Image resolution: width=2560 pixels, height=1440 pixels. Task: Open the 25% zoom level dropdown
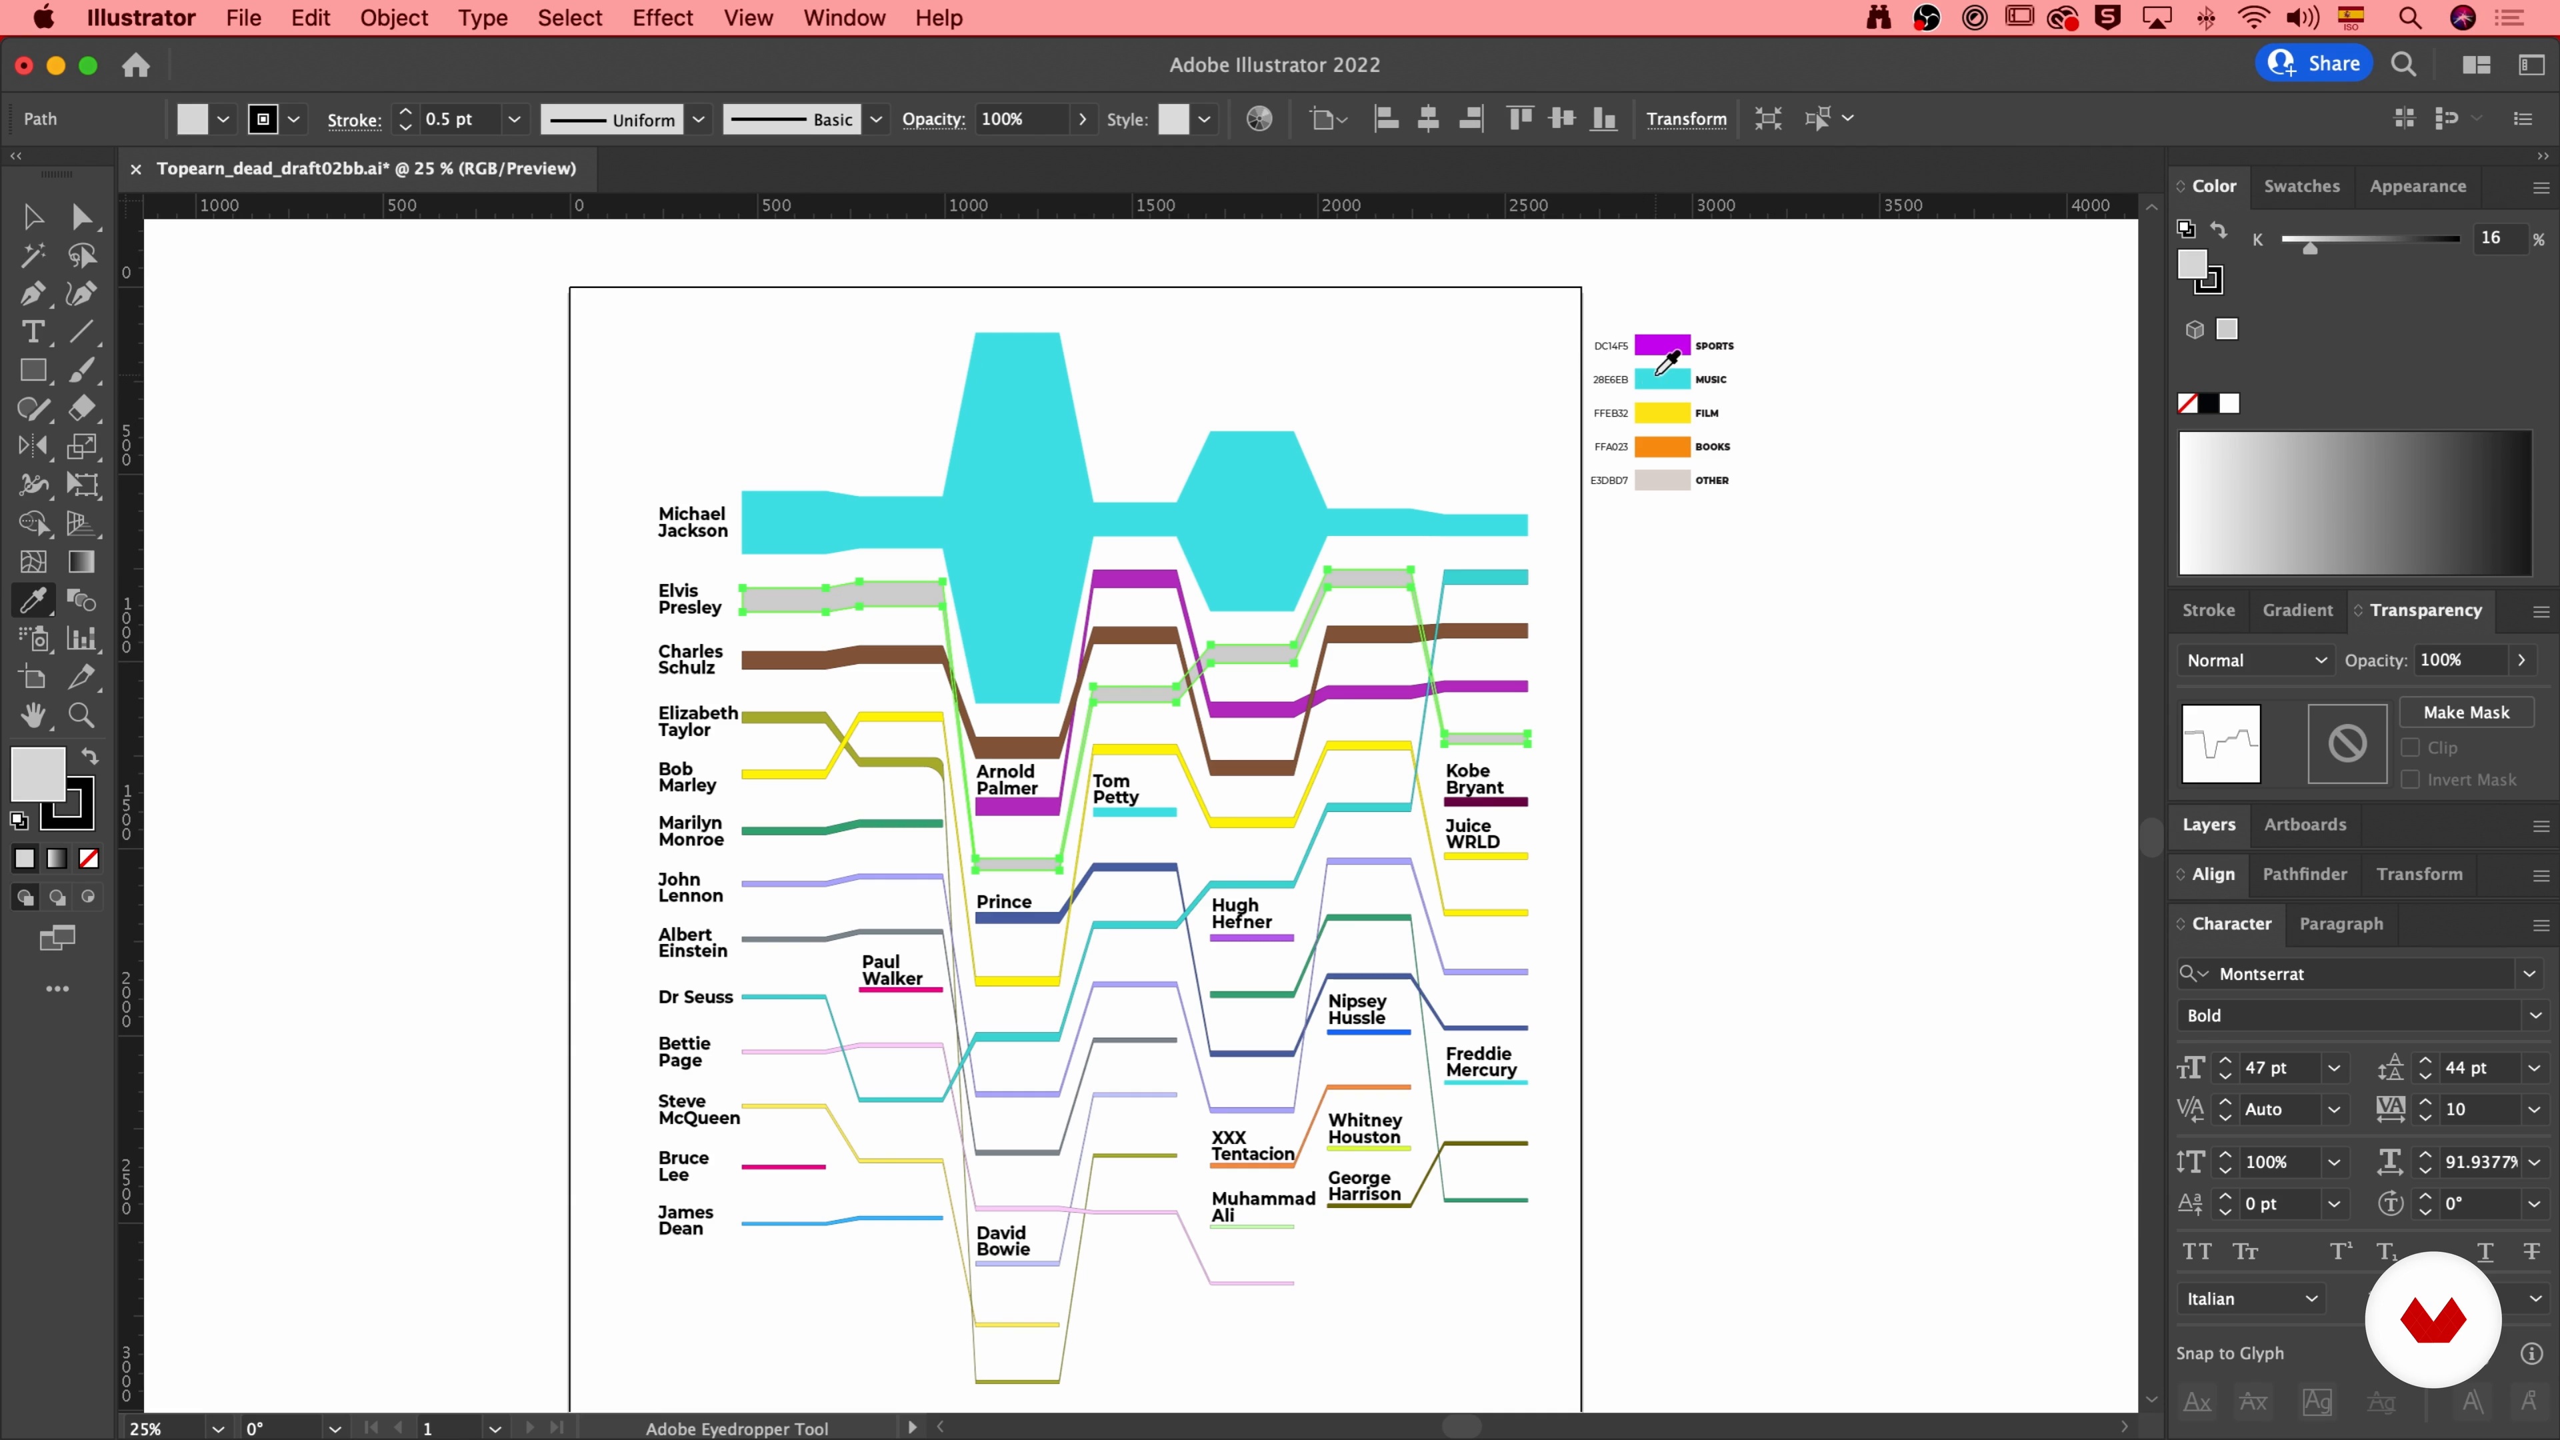[x=217, y=1428]
